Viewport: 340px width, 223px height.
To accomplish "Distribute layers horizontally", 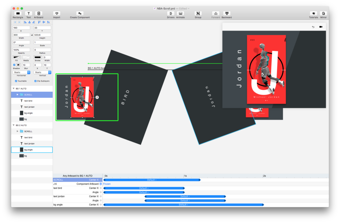I will pyautogui.click(x=15, y=22).
